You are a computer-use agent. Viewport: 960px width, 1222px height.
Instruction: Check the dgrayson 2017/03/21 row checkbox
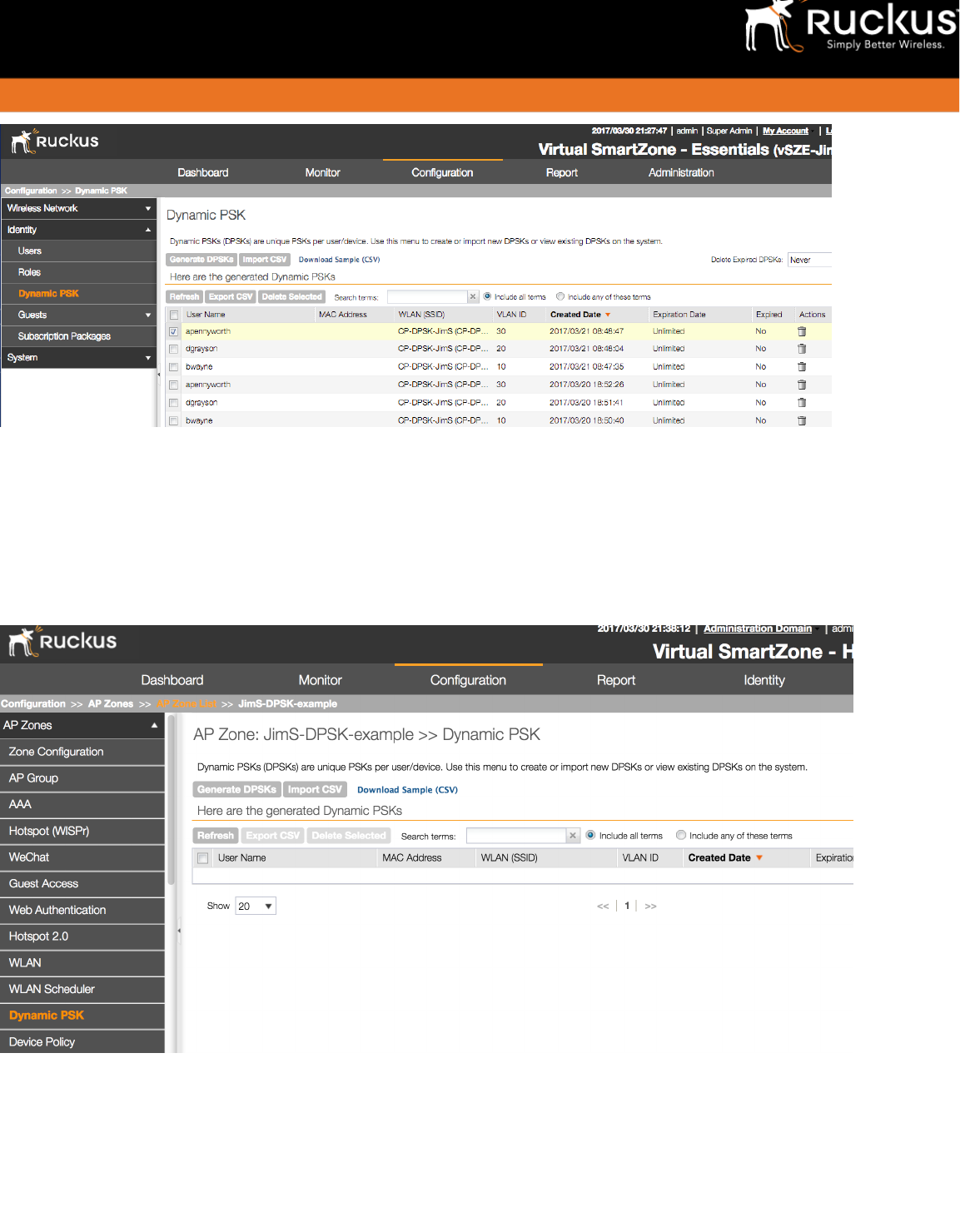click(x=174, y=350)
